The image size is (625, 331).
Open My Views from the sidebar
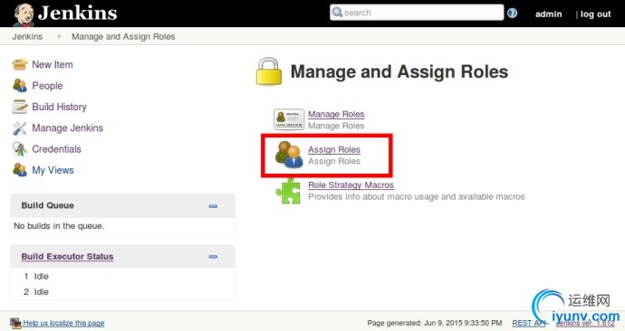click(53, 170)
